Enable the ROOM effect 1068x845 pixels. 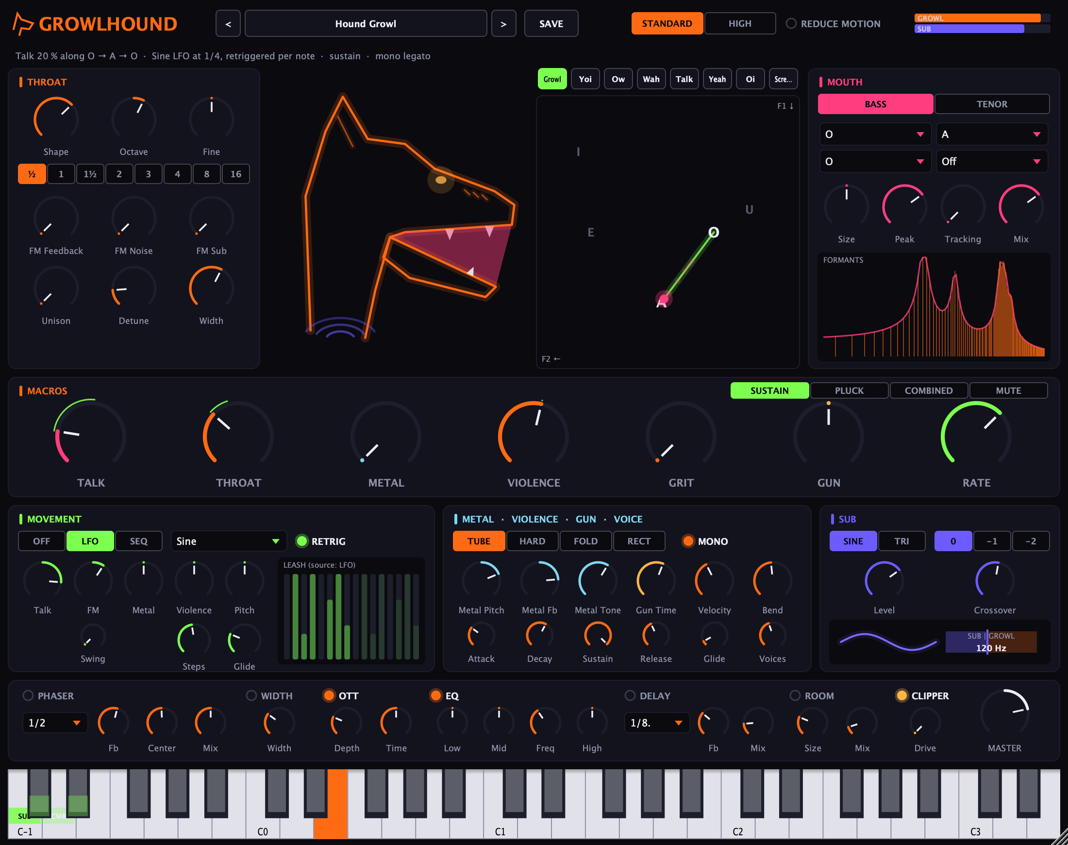[812, 695]
